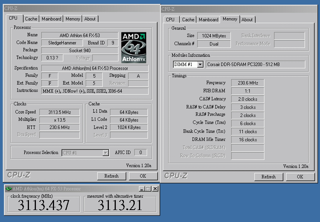Click Refresh in the left CPU-Z window
The image size is (320, 222).
112,176
